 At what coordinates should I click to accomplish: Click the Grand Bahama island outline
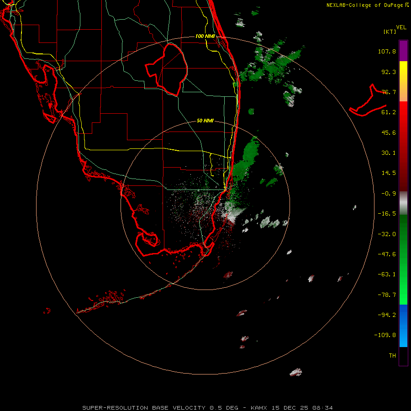[x=367, y=100]
